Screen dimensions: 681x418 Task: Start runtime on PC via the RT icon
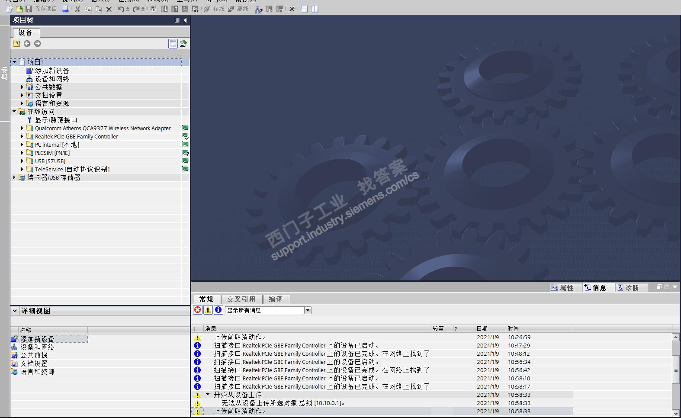[196, 9]
